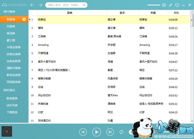Open the 影视金曲榜 chart
The image size is (194, 139).
14,75
